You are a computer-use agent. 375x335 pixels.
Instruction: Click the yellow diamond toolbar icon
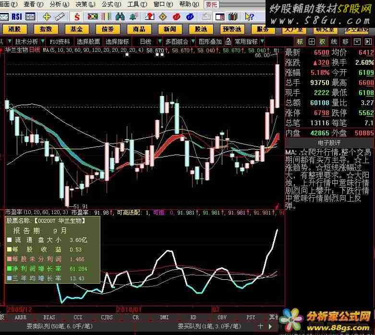(x=163, y=17)
